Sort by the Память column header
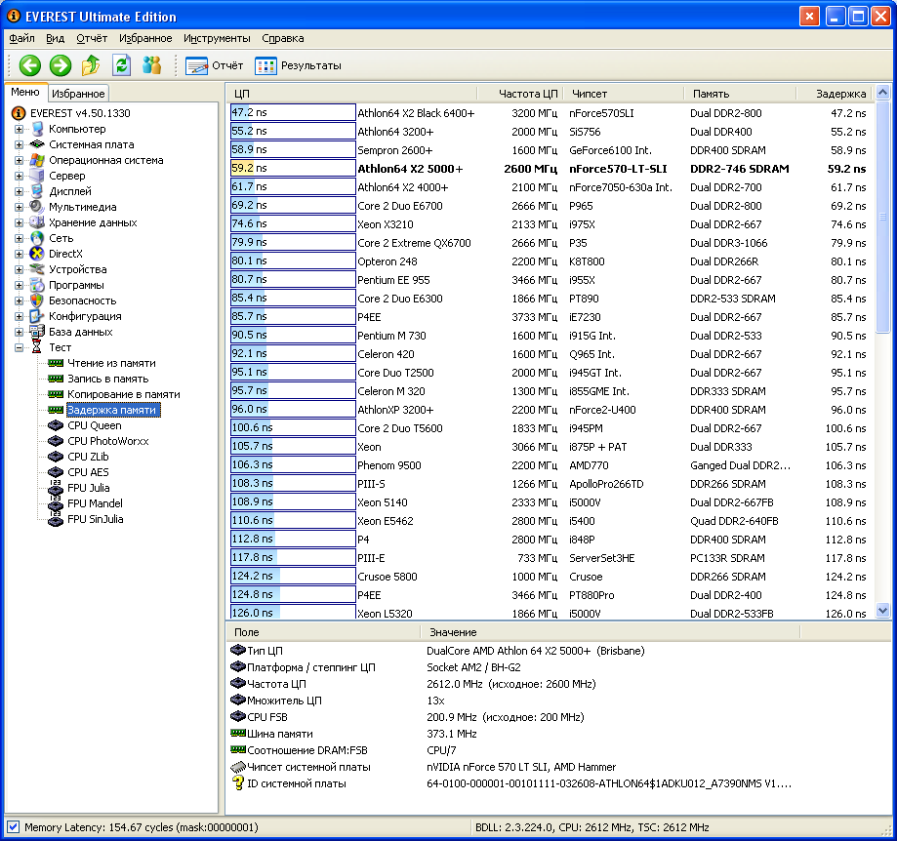The width and height of the screenshot is (897, 841). (x=739, y=94)
